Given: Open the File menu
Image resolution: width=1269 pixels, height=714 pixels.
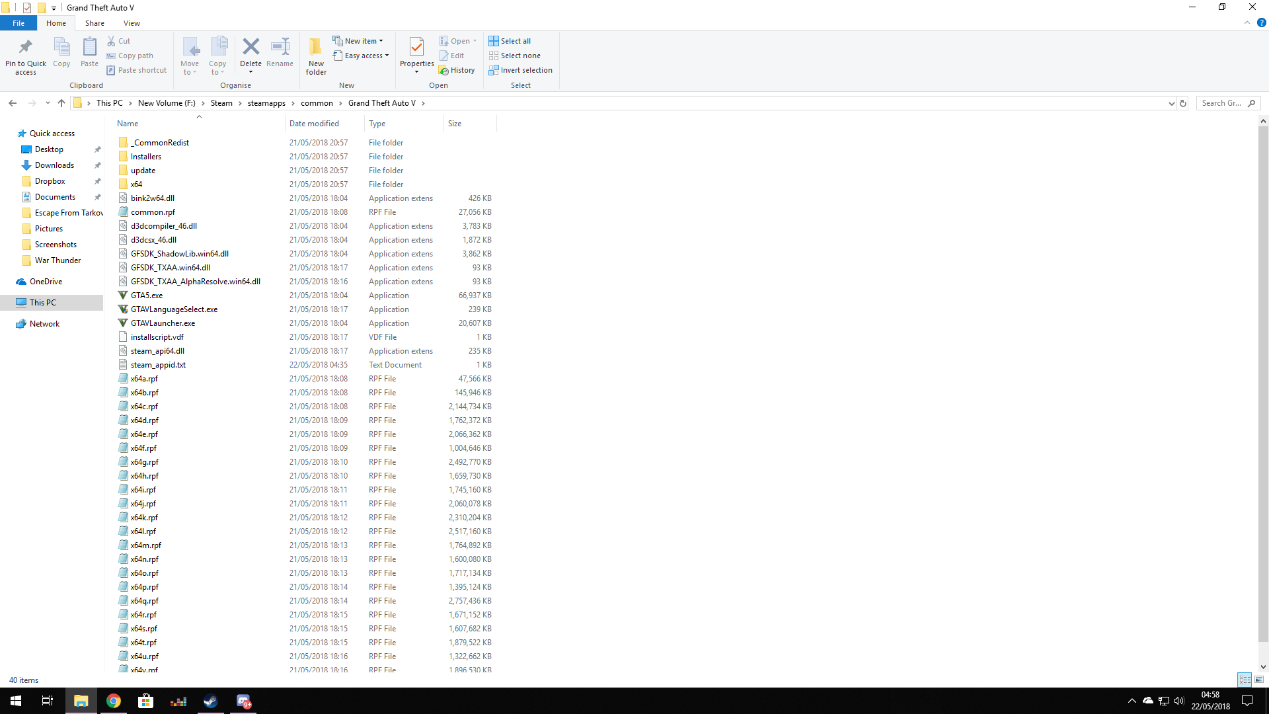Looking at the screenshot, I should 19,23.
